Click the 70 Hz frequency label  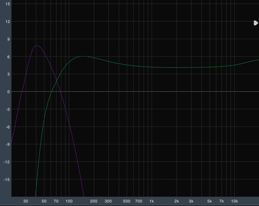[56, 201]
